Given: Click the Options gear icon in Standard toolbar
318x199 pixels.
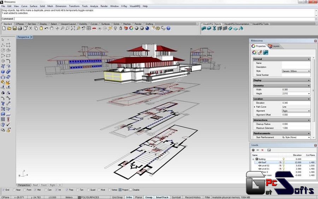Looking at the screenshot, I should pos(158,28).
